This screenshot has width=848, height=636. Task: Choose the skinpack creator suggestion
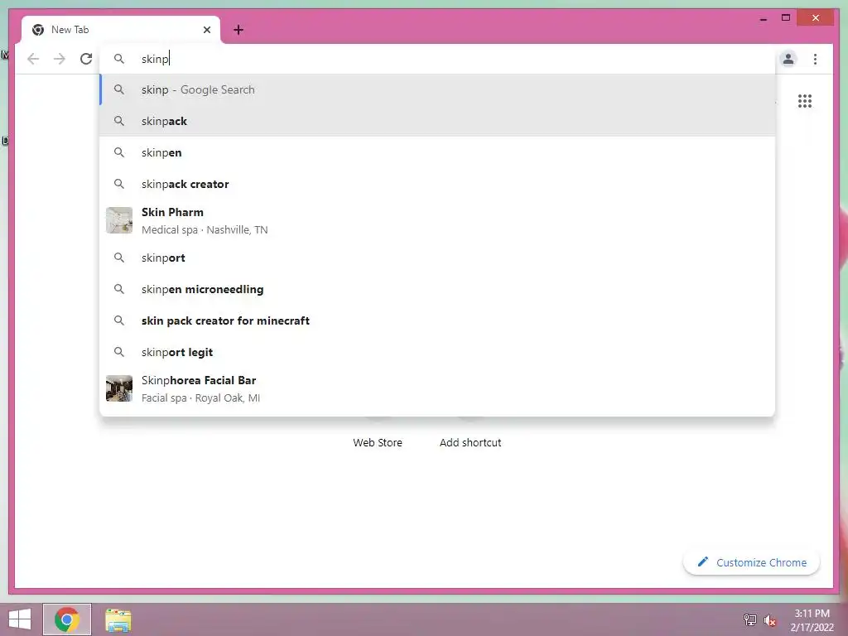click(x=437, y=184)
